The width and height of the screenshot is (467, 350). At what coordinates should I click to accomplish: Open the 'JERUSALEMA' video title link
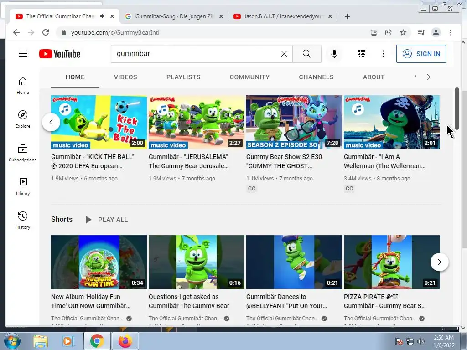(188, 161)
